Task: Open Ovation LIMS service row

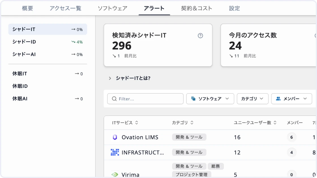Action: (210, 137)
